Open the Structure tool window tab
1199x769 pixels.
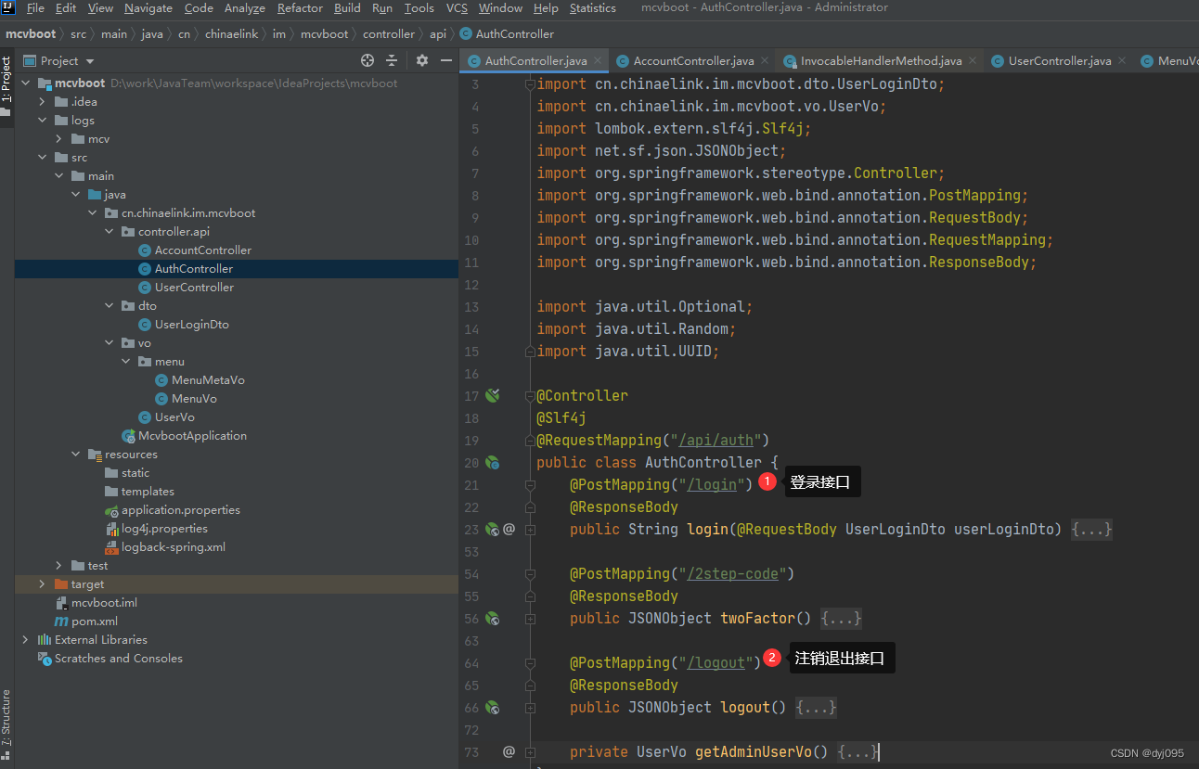pos(6,718)
